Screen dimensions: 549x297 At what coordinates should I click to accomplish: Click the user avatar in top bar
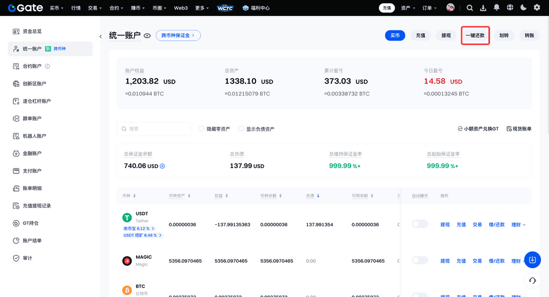[x=450, y=8]
